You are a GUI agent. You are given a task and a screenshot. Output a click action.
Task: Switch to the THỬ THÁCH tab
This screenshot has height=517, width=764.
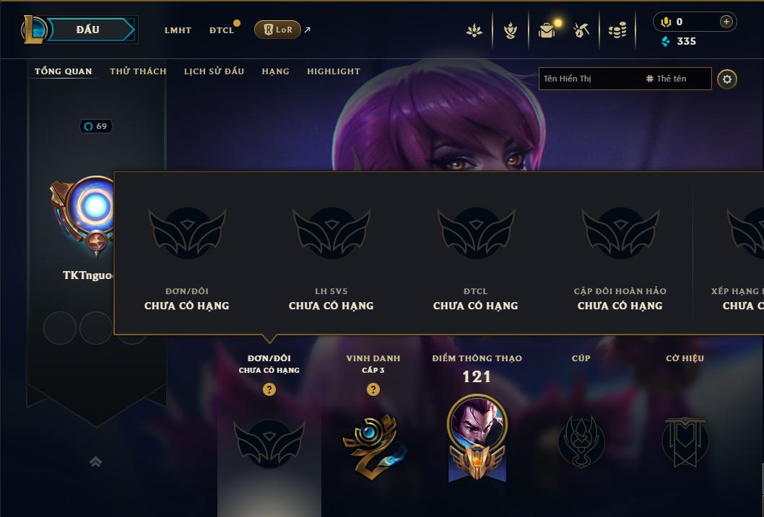[138, 71]
